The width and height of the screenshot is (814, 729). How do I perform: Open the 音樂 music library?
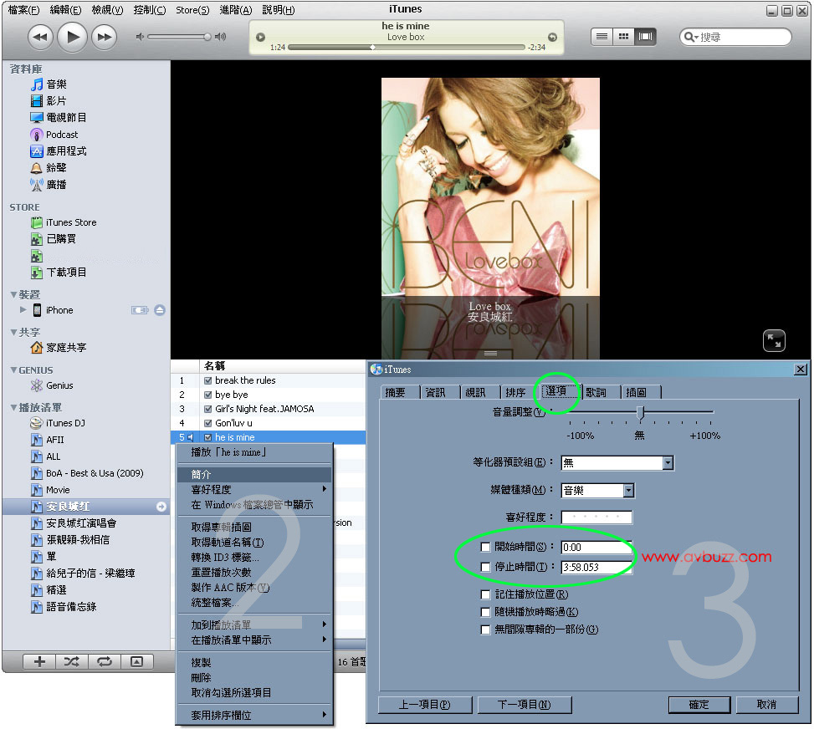(49, 84)
